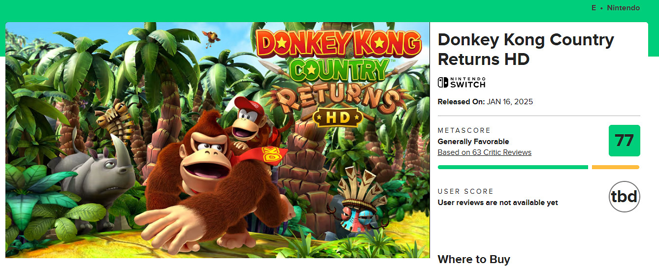Viewport: 659px width, 266px height.
Task: Click the E rating label at top
Action: (593, 8)
